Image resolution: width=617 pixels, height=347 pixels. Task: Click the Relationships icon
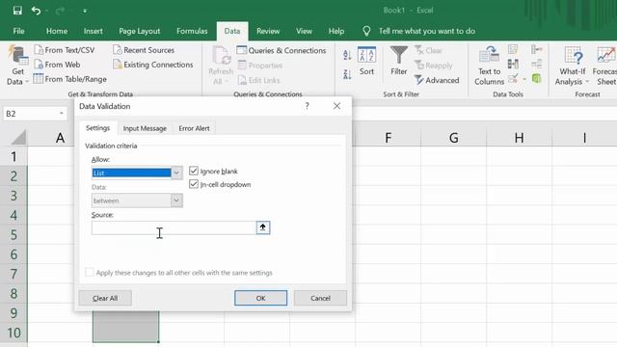(536, 64)
